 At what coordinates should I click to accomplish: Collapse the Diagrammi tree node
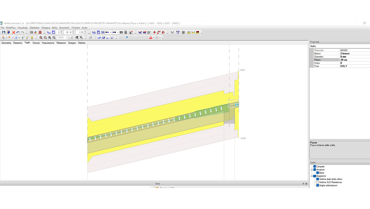click(x=312, y=176)
